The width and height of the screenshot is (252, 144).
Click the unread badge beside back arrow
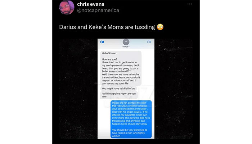tap(103, 42)
